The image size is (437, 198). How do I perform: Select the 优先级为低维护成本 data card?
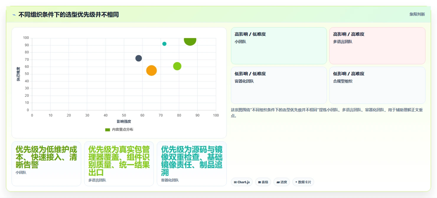click(46, 164)
